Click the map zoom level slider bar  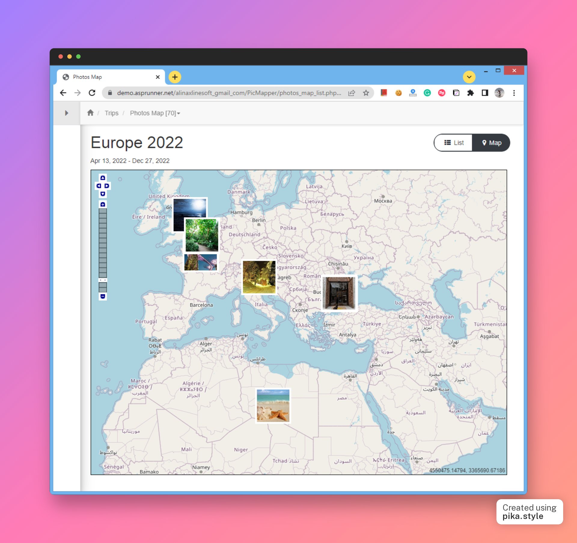click(x=103, y=243)
